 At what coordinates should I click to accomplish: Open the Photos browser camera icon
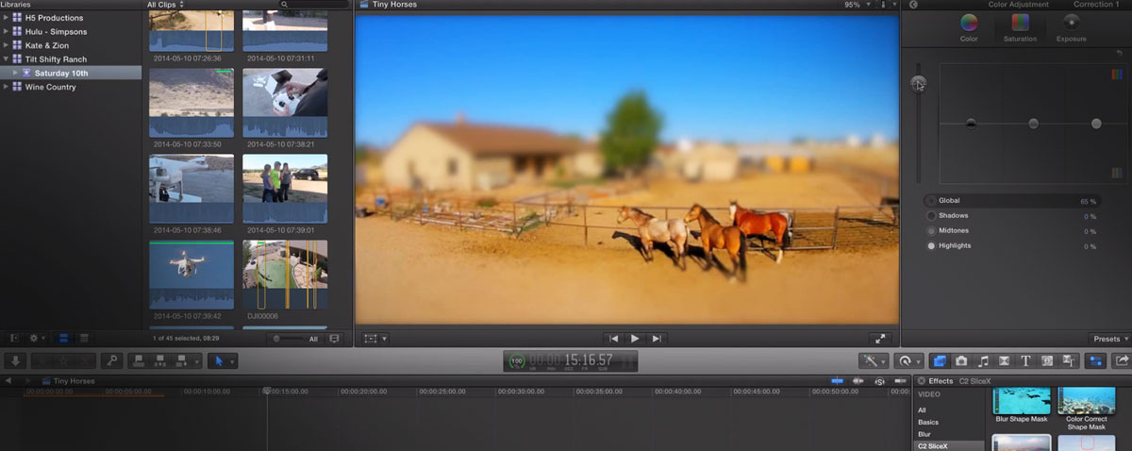tap(961, 360)
